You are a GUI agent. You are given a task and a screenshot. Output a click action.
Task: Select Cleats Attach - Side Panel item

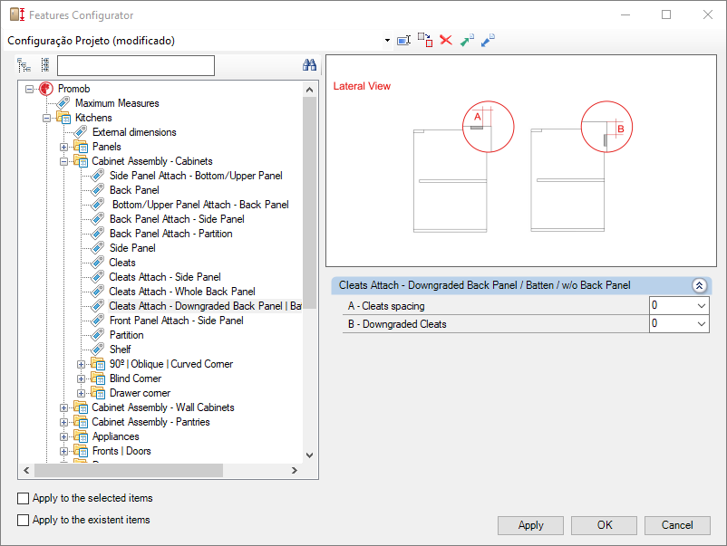pyautogui.click(x=165, y=277)
